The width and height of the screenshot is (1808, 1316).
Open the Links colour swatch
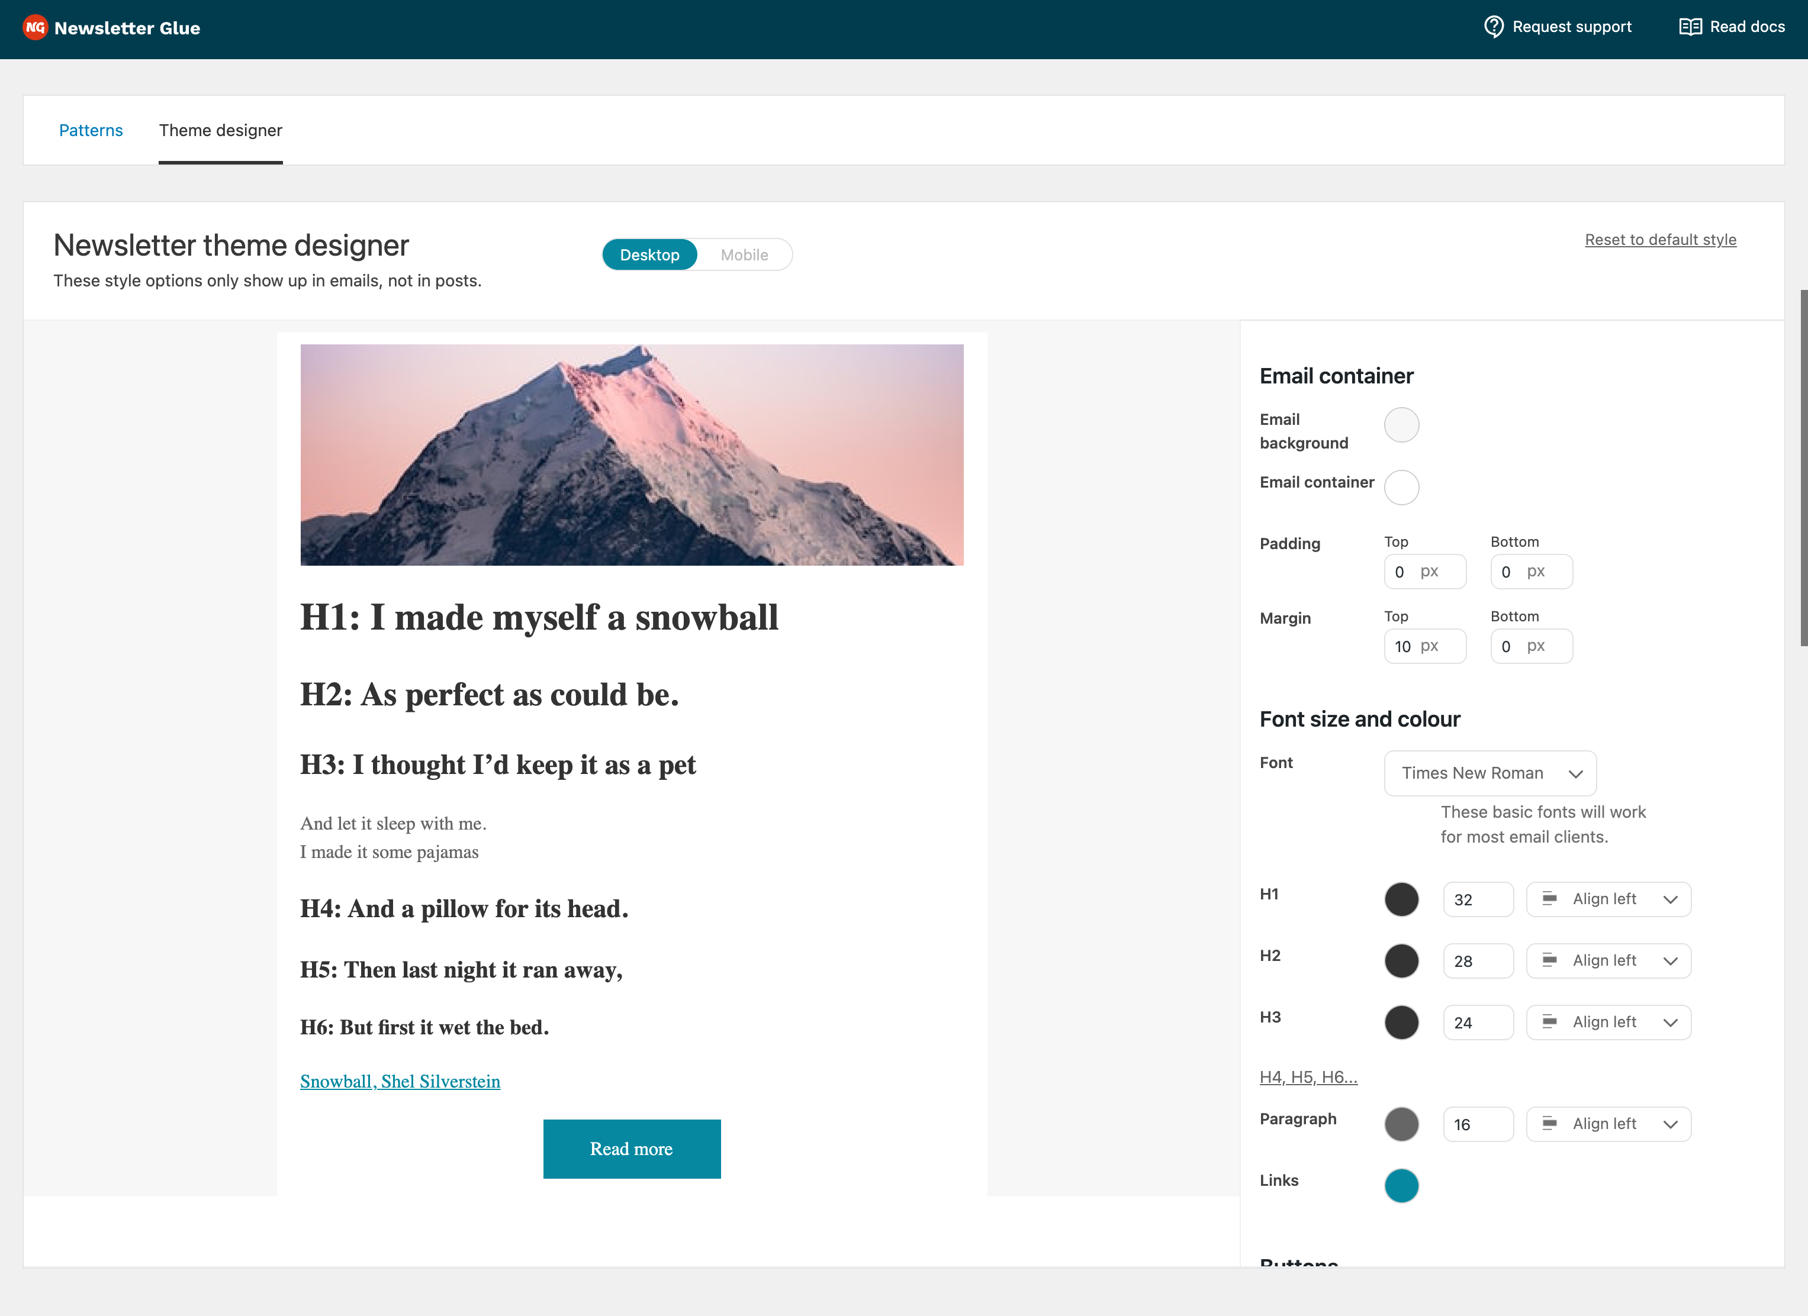(1401, 1185)
